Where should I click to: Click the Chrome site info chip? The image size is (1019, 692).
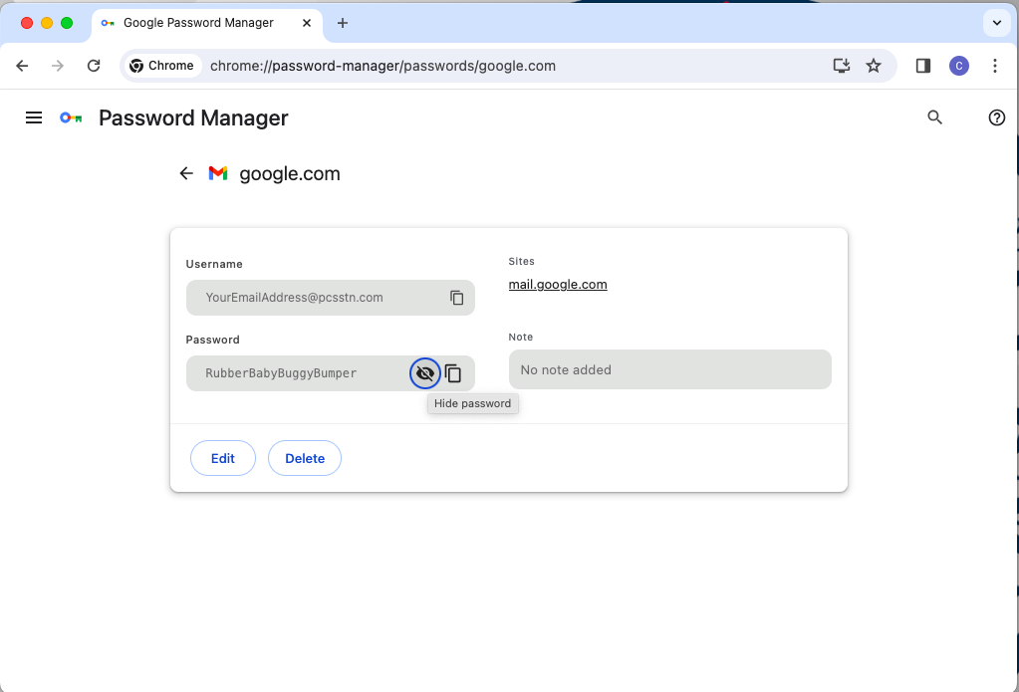point(162,66)
